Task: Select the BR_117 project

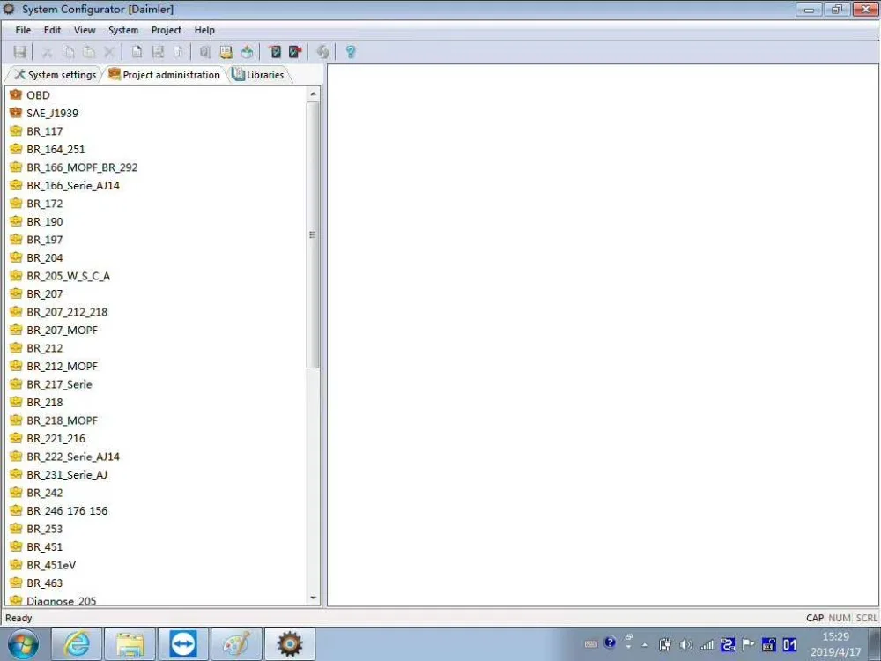Action: point(45,131)
